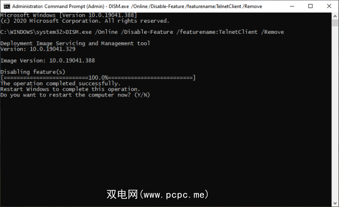This screenshot has height=207, width=339.
Task: Click the scrollbar up arrow
Action: 334,15
